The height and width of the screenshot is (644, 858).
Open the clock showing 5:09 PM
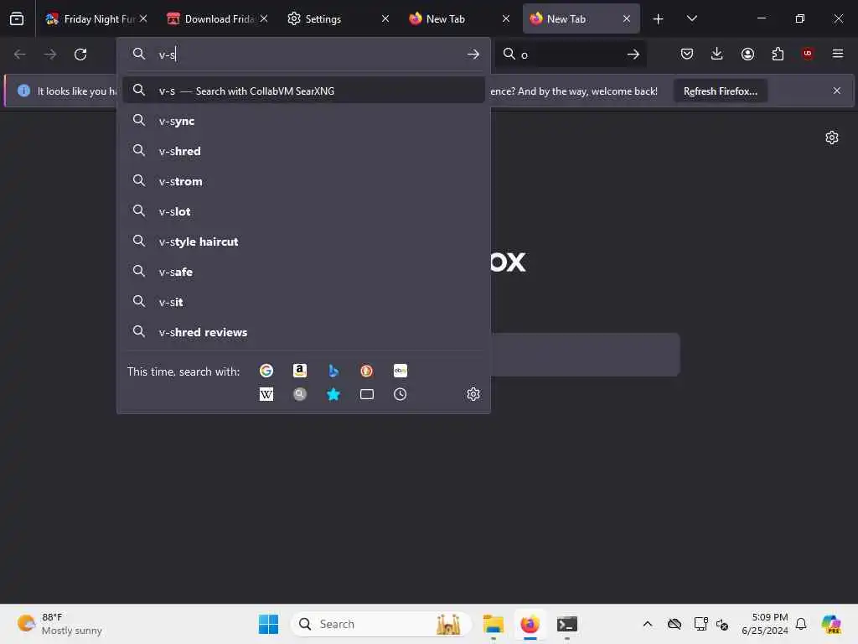coord(764,624)
